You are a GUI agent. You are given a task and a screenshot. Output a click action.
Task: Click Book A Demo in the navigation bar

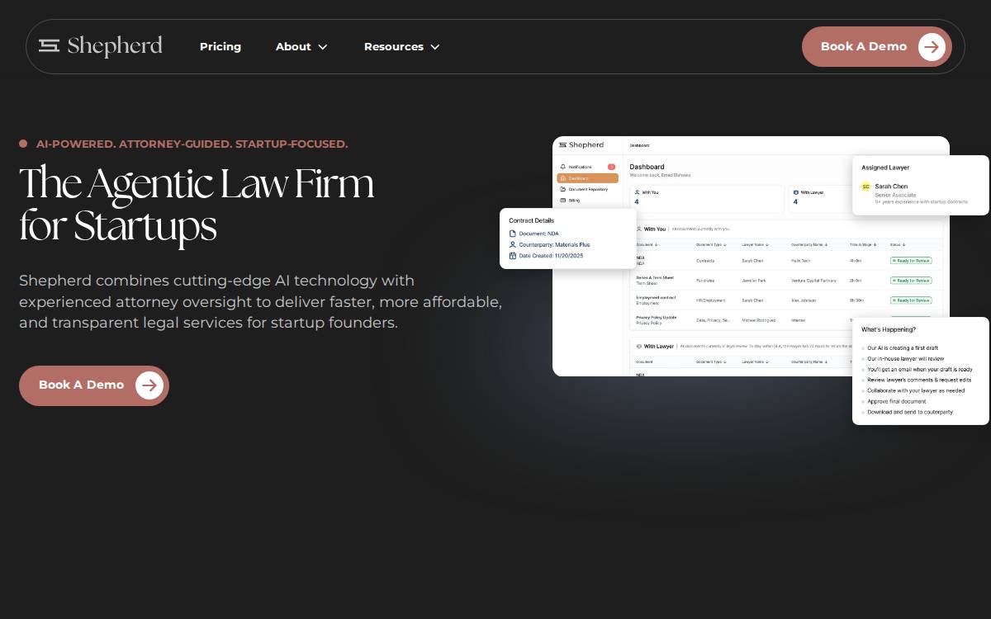point(877,47)
